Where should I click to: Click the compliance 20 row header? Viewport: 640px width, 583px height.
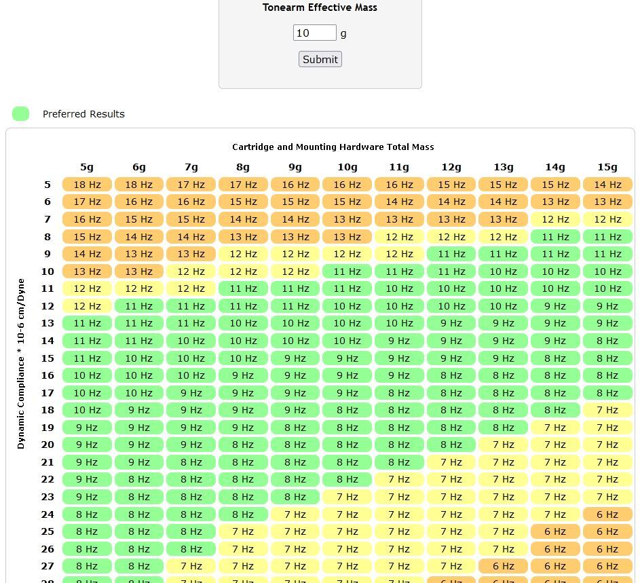48,445
